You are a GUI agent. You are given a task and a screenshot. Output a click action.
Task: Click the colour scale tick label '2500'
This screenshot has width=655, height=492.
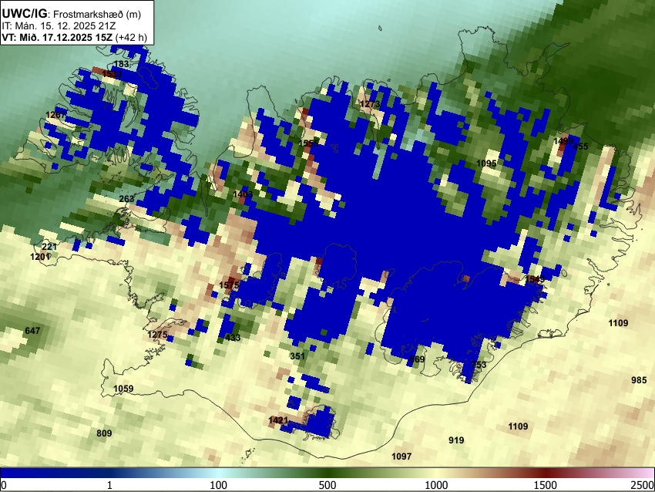(x=643, y=485)
